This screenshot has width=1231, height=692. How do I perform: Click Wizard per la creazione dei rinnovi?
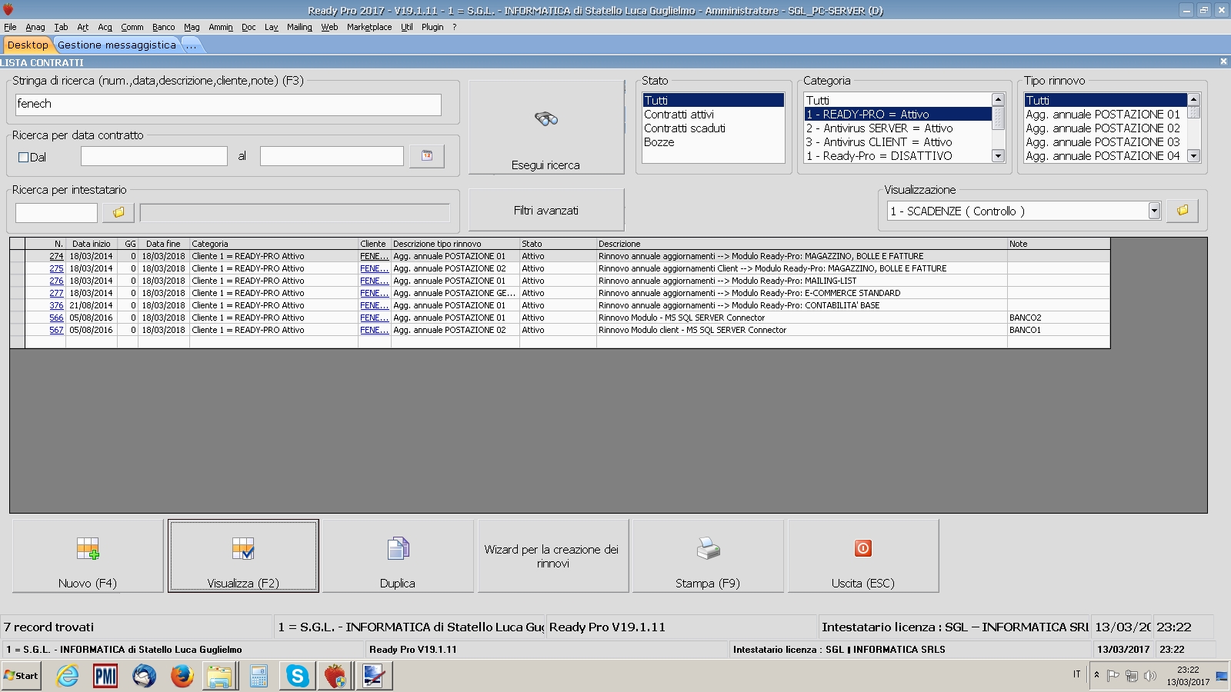pyautogui.click(x=553, y=556)
